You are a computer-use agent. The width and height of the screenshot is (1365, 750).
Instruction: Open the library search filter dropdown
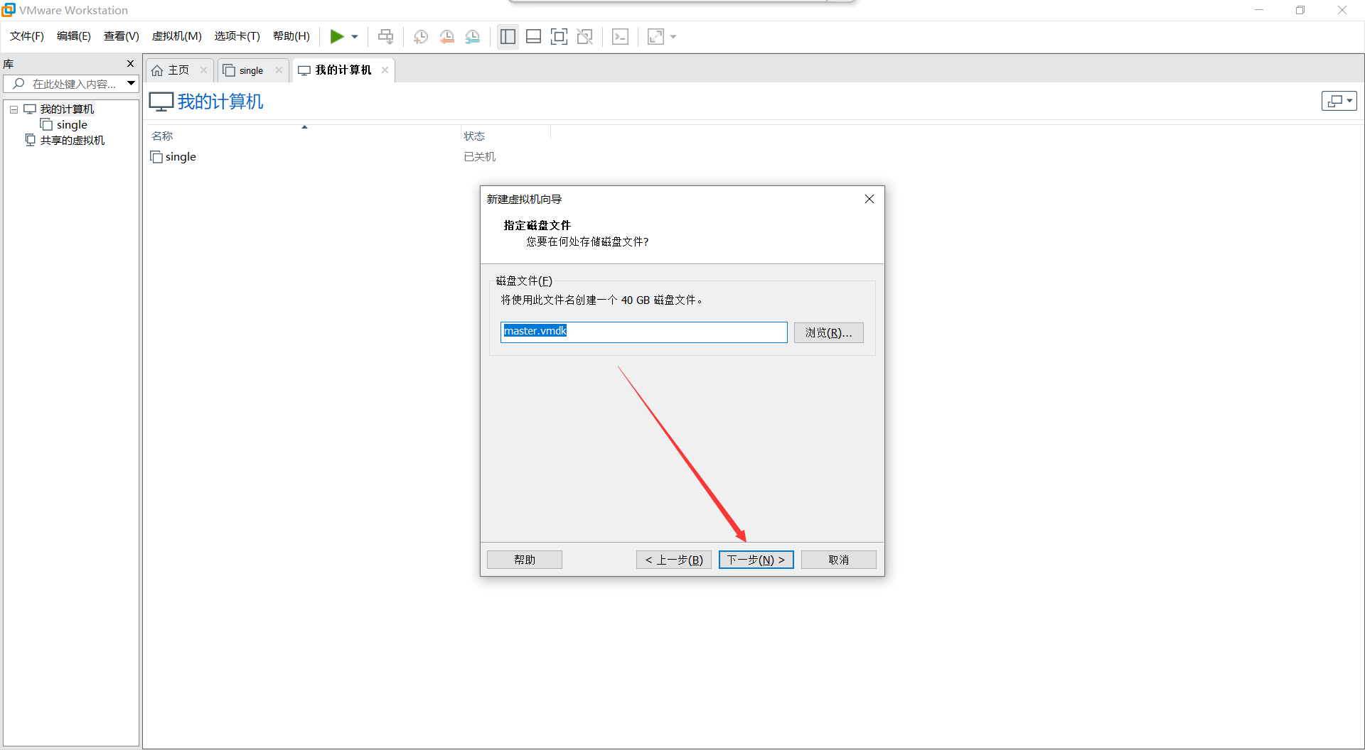pos(131,83)
